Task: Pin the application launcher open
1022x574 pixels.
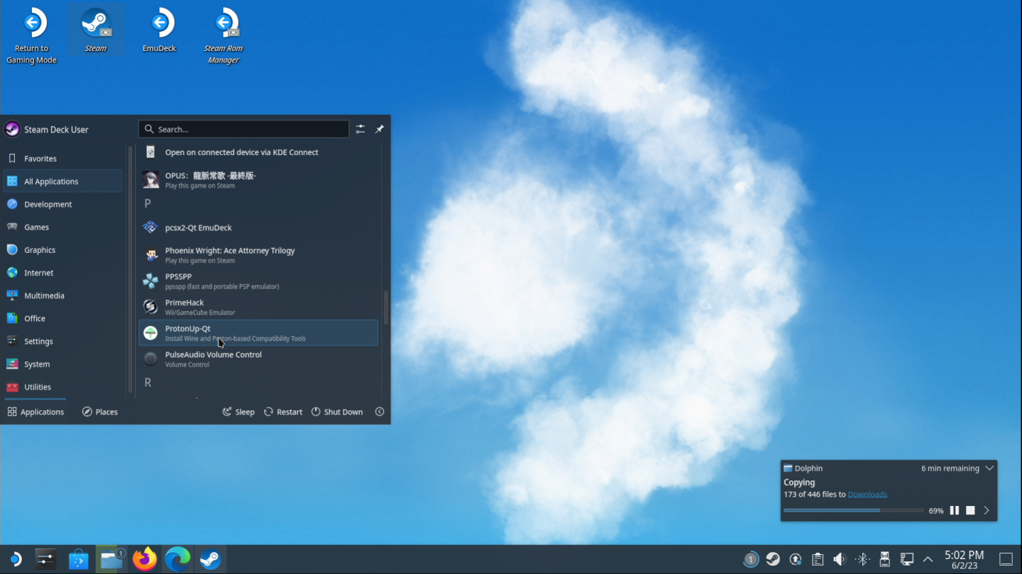Action: (380, 129)
